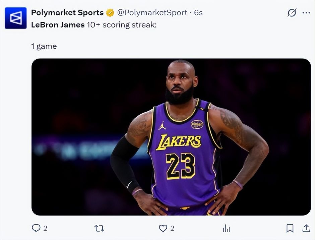Click the reply speech bubble icon
The image size is (315, 240).
coord(36,228)
